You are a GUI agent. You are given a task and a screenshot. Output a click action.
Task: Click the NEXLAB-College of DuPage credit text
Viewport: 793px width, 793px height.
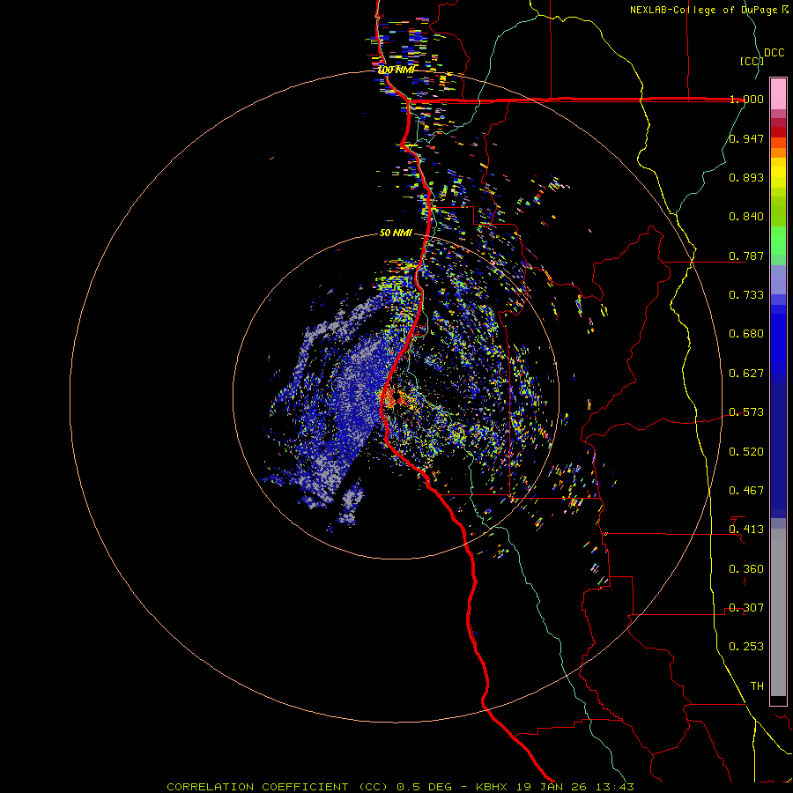[703, 10]
